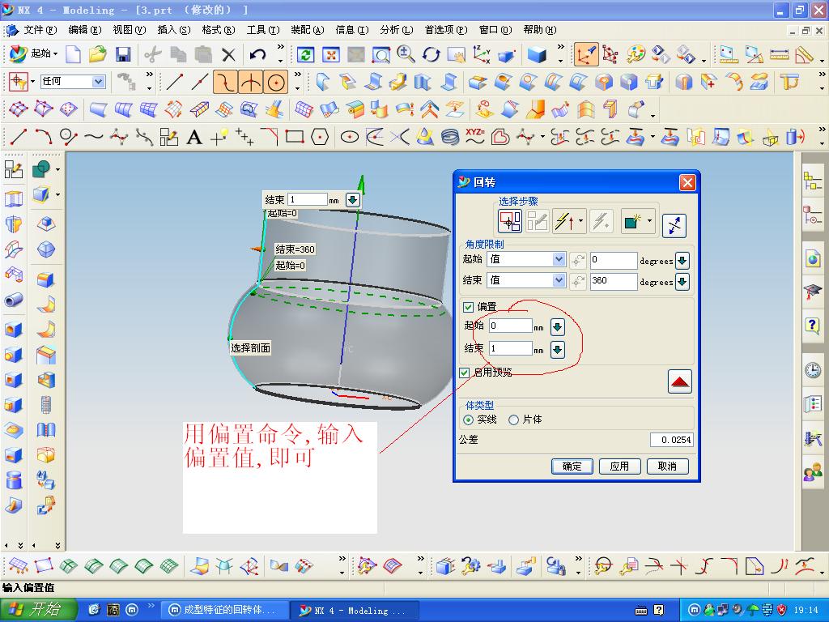Screen dimensions: 829x622
Task: Open the 任何 selection filter dropdown
Action: [98, 82]
